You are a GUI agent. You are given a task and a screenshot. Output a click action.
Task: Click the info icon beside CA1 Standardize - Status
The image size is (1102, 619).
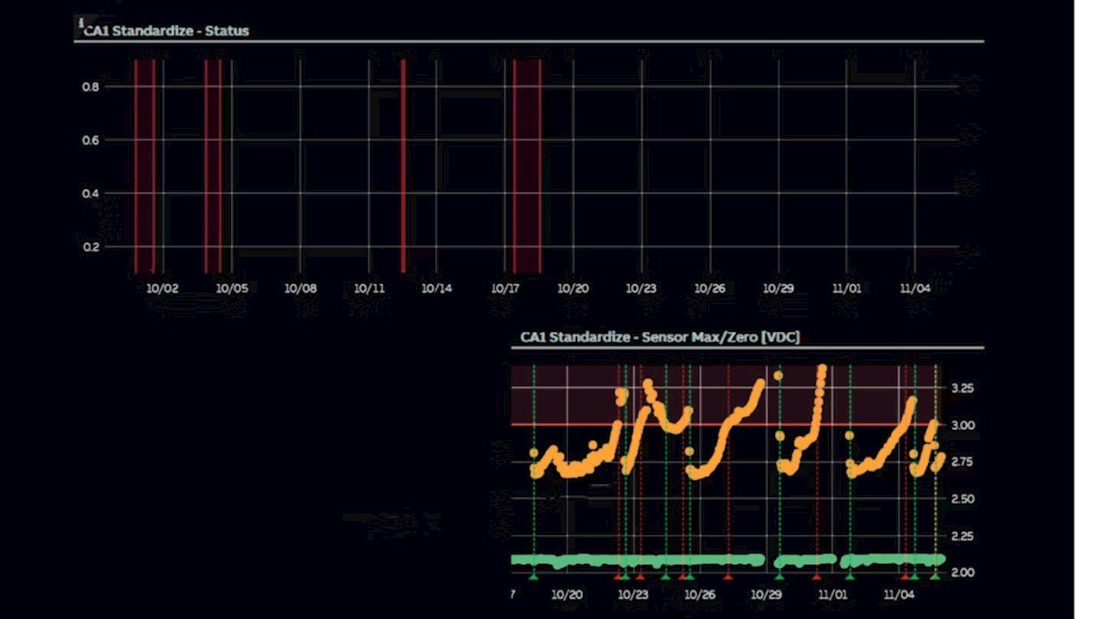tap(80, 23)
